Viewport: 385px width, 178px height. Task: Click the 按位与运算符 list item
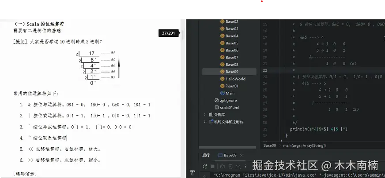[85, 105]
